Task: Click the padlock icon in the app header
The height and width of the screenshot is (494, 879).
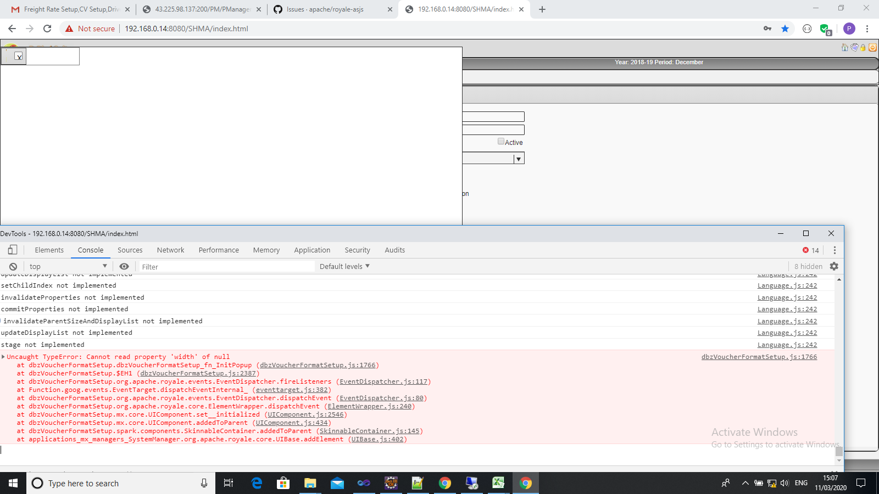Action: point(863,48)
